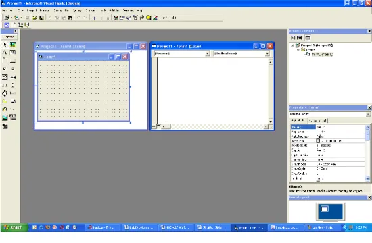Image resolution: width=372 pixels, height=243 pixels.
Task: Select the Data control in the toolbox
Action: click(x=13, y=117)
